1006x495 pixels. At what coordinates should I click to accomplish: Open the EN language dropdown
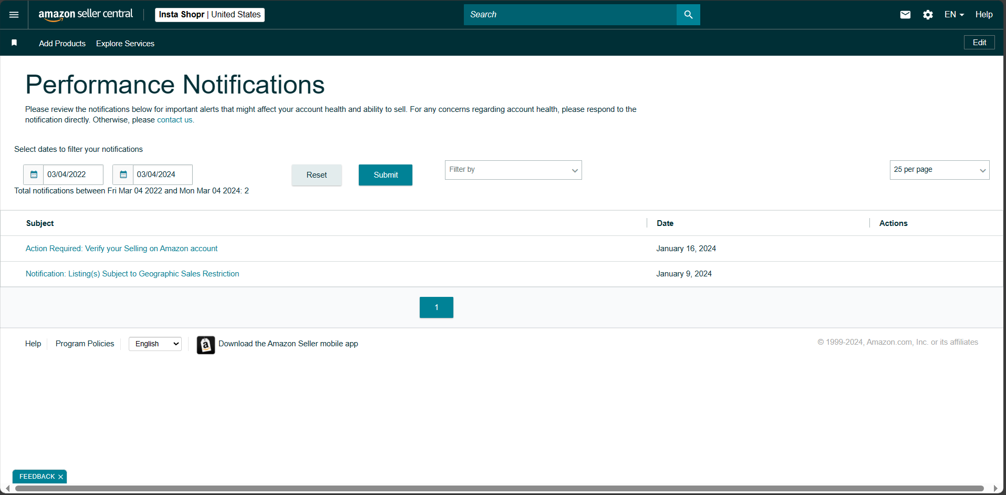954,15
